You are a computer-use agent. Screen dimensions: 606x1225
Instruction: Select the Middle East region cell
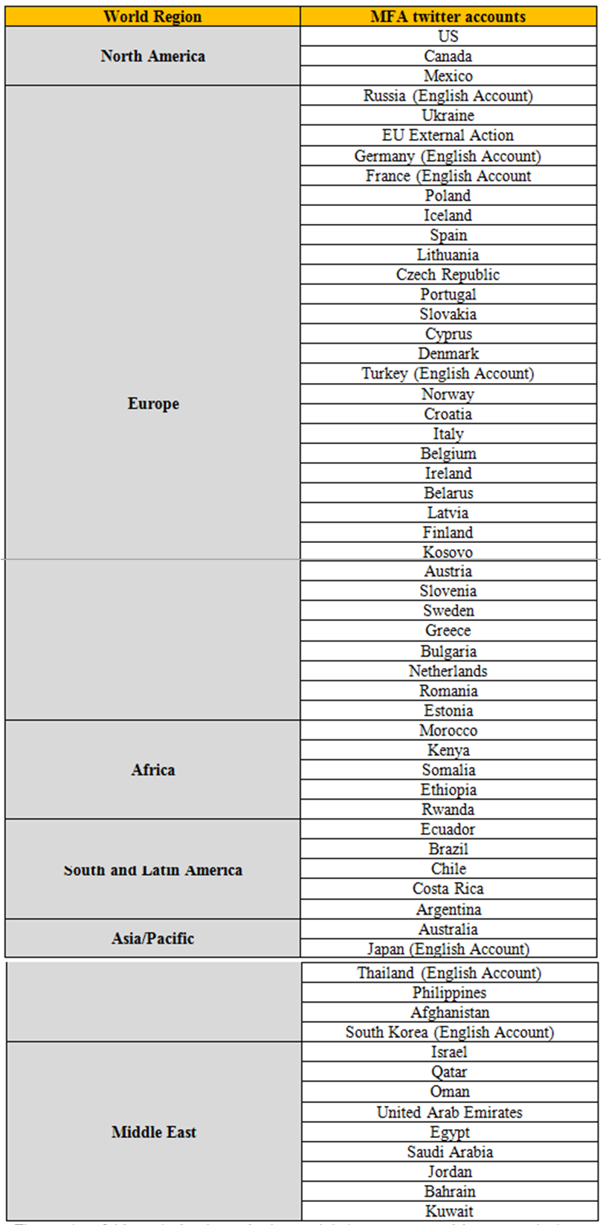154,1132
